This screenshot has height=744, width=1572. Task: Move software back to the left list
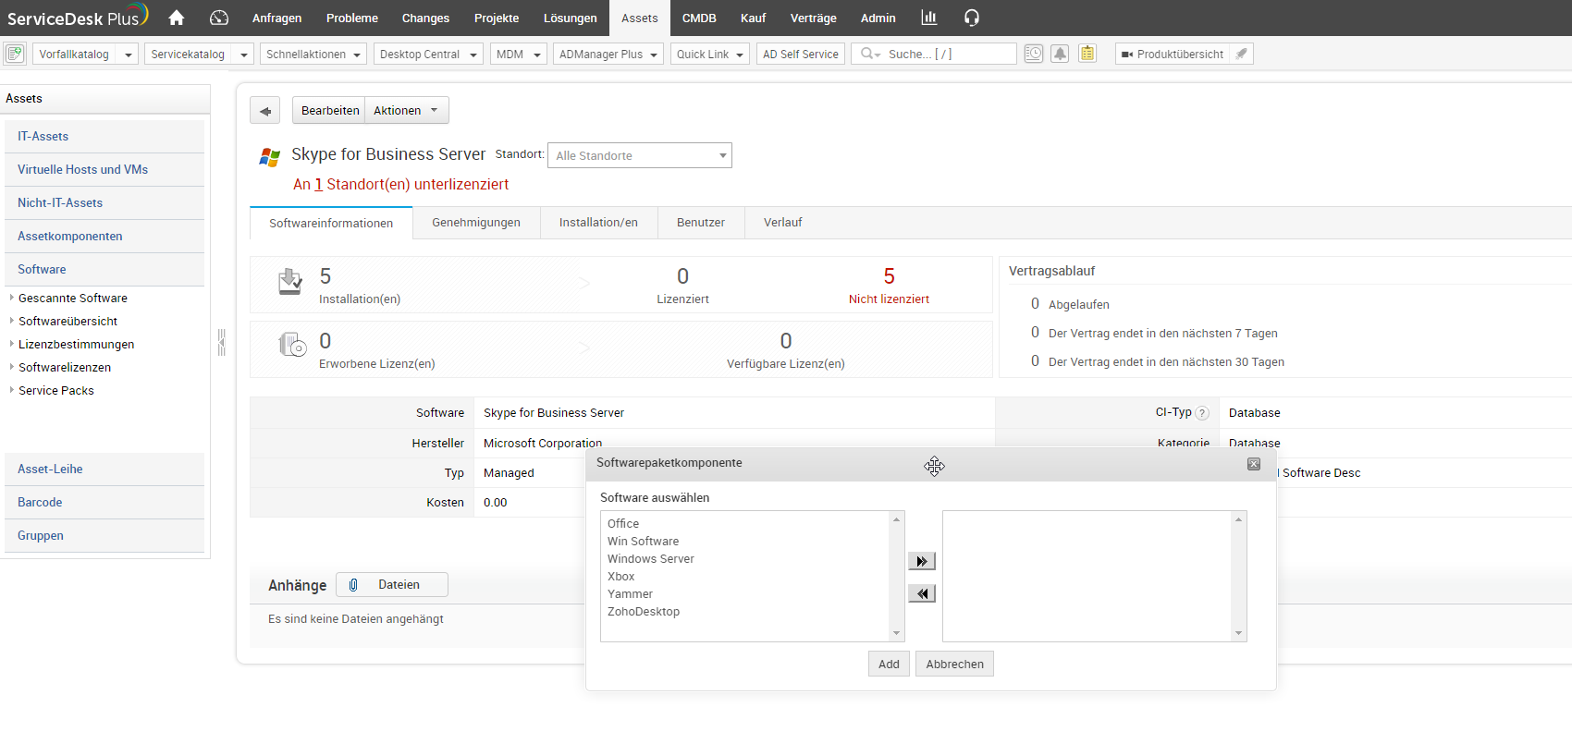click(922, 593)
